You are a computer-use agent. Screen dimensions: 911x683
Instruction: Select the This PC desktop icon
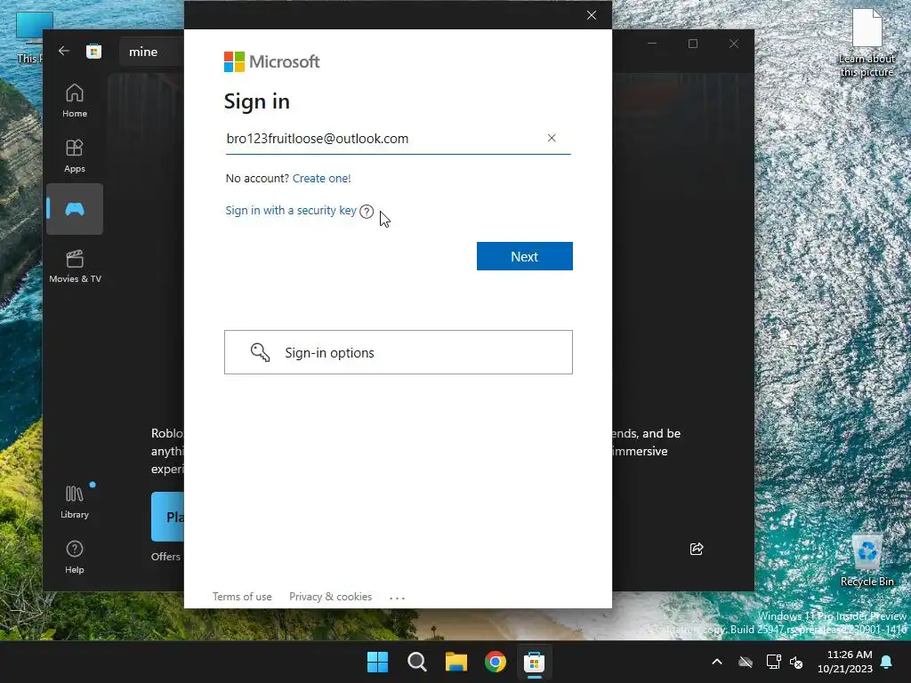(29, 37)
